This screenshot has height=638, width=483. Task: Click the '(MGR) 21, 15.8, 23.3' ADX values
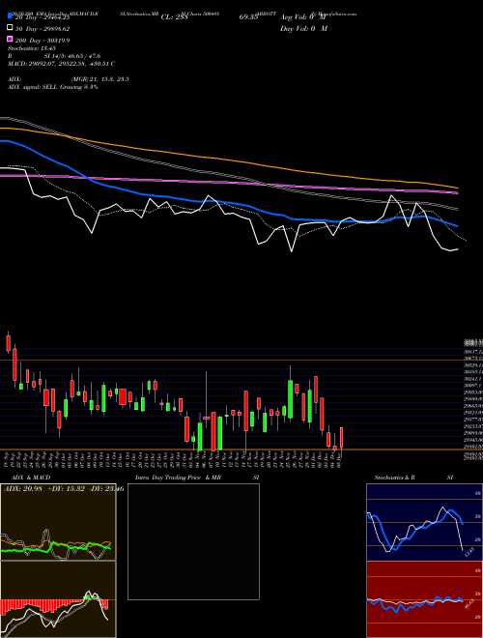(x=99, y=79)
